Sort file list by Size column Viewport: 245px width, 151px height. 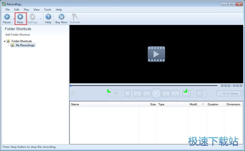pos(148,104)
